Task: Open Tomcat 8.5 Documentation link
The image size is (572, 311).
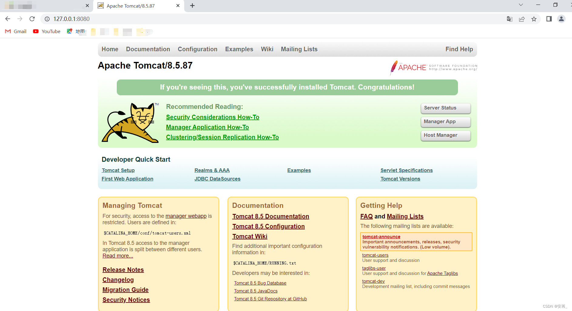Action: click(x=271, y=216)
